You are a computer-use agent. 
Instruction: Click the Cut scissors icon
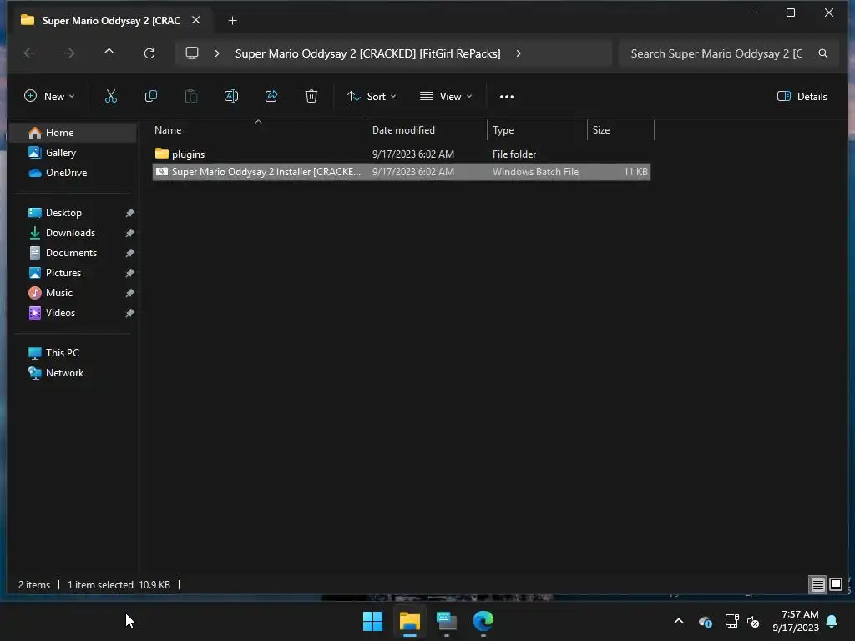coord(111,97)
